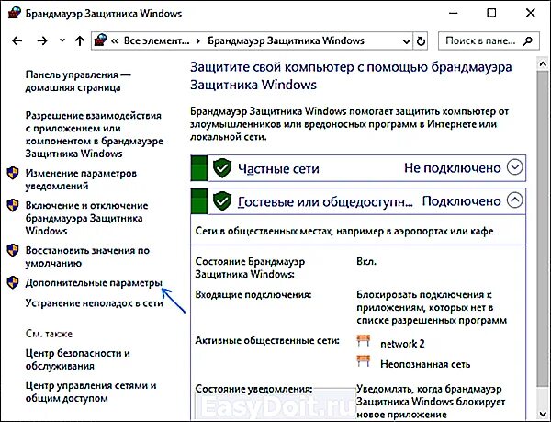Screen dimensions: 551x422
Task: Click the 'Вкл.' firewall state value
Action: (x=366, y=262)
